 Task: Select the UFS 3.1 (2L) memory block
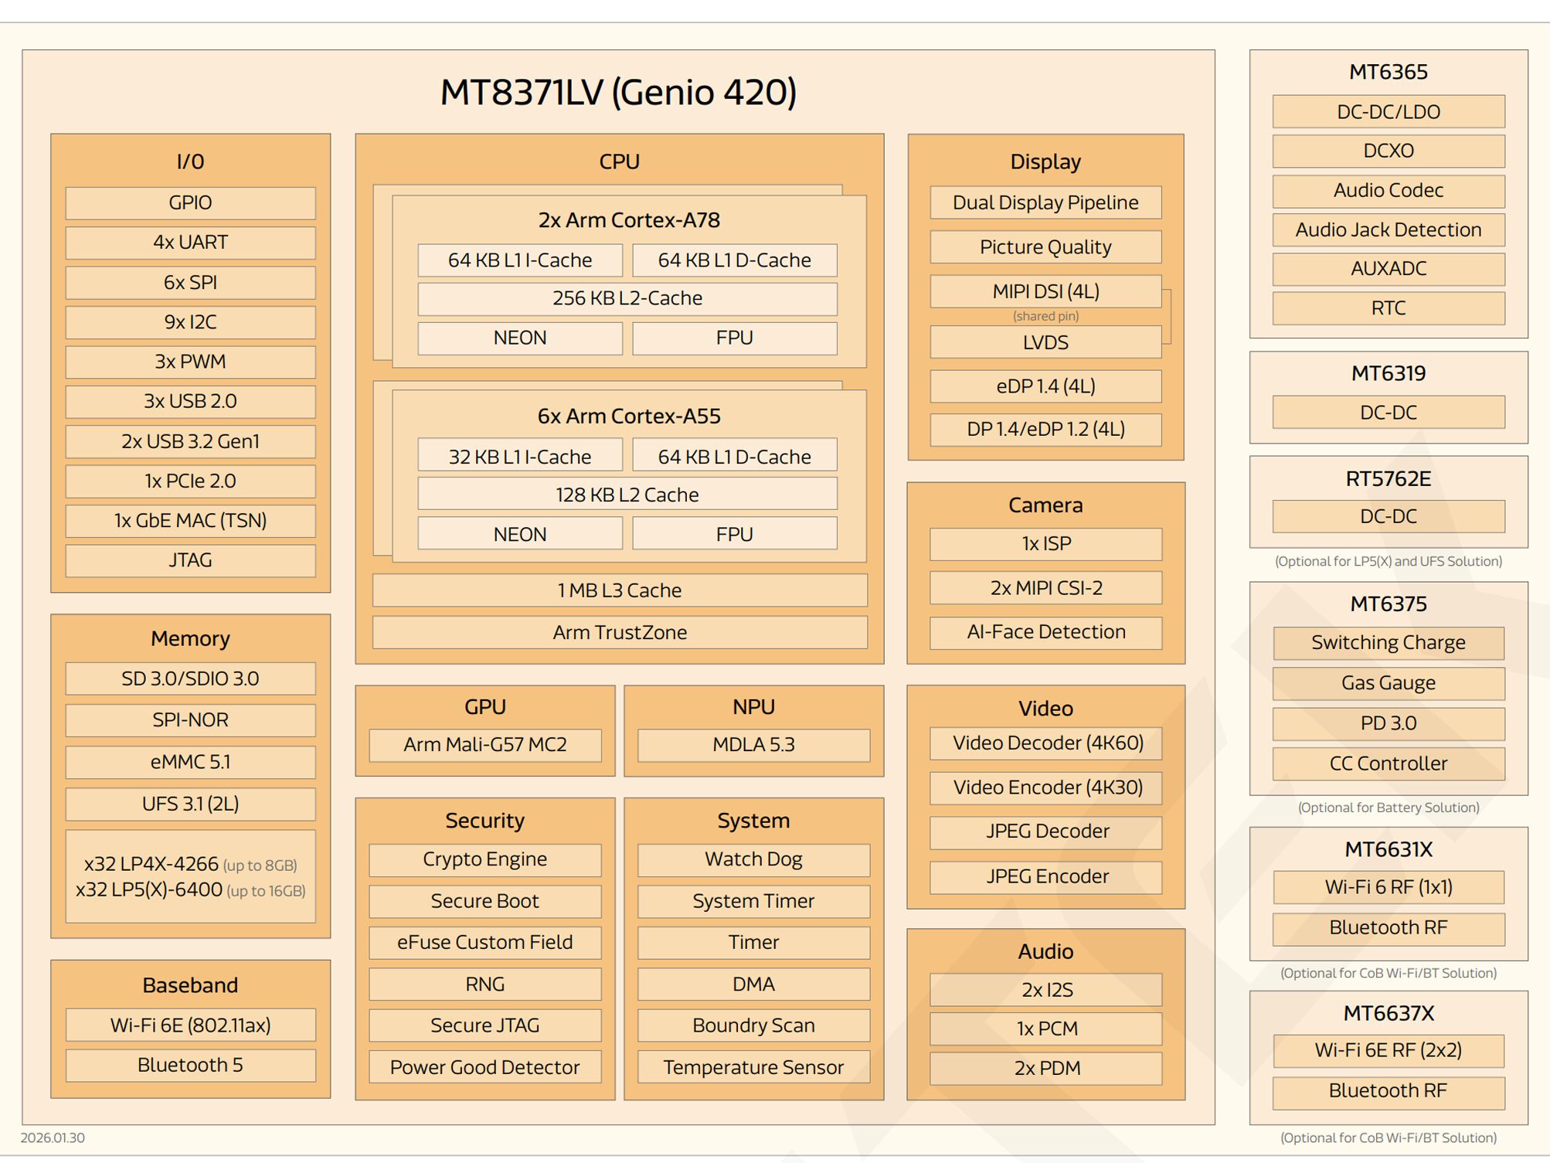pos(190,804)
